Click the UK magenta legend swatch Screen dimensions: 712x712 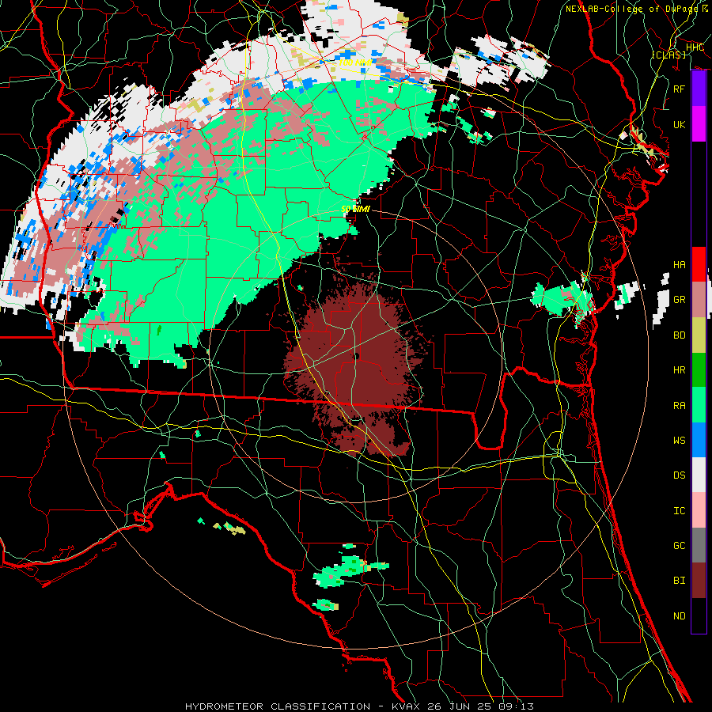(699, 124)
